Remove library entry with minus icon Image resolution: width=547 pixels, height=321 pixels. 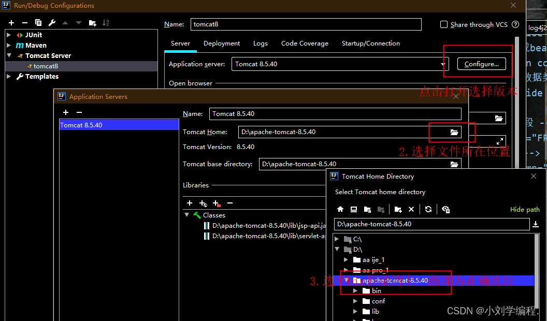[230, 203]
